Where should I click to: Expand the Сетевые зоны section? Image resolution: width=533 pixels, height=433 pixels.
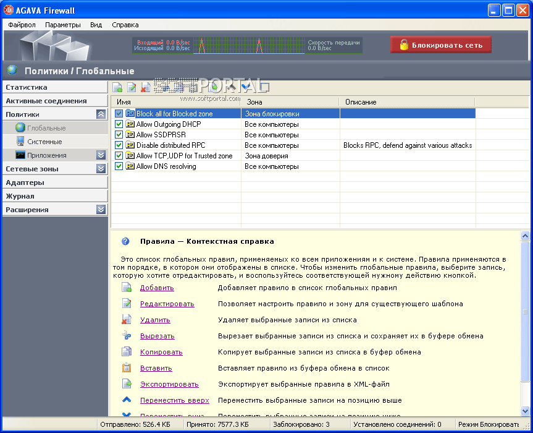pyautogui.click(x=101, y=169)
